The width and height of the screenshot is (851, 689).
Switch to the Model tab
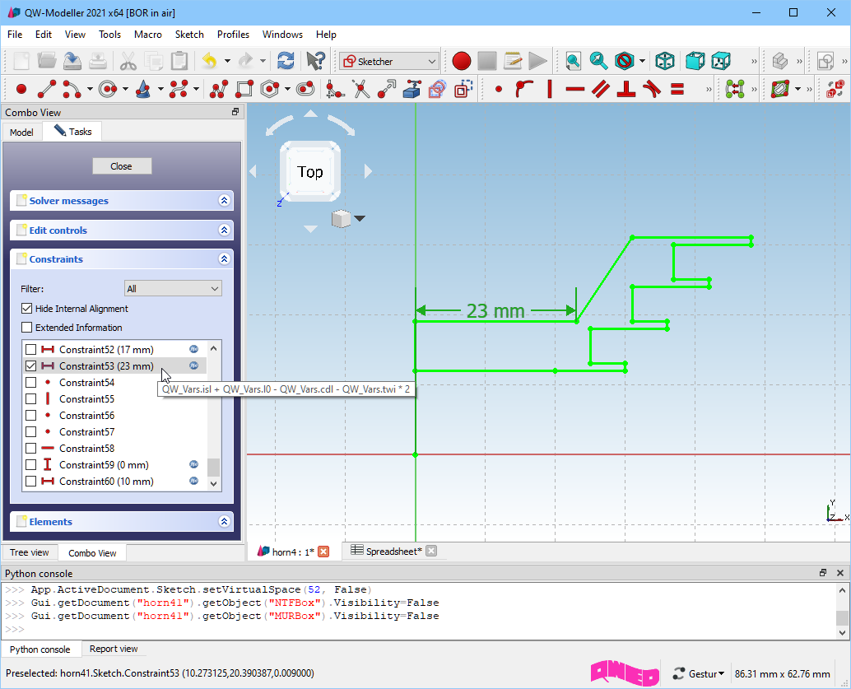point(21,132)
